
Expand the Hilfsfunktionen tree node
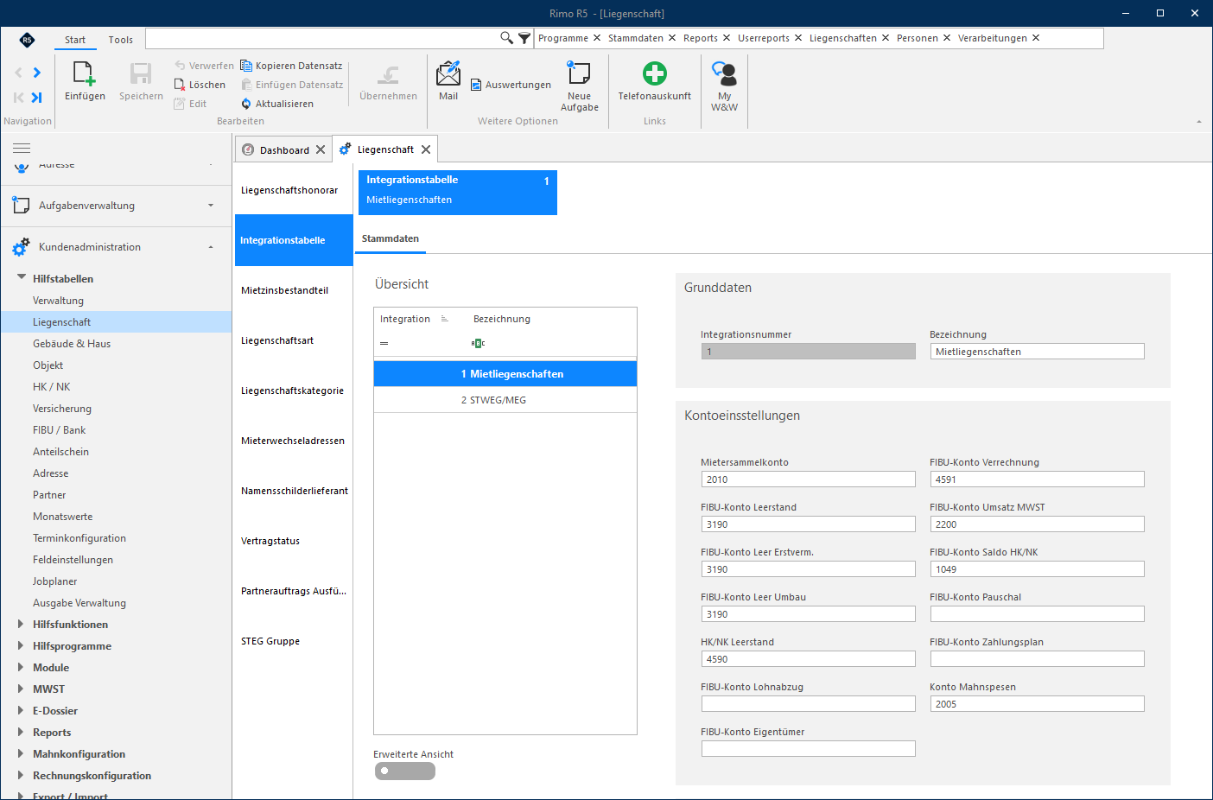click(21, 624)
